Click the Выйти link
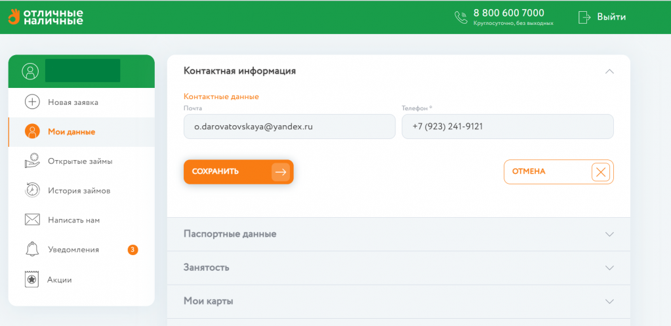671x326 pixels. 611,17
